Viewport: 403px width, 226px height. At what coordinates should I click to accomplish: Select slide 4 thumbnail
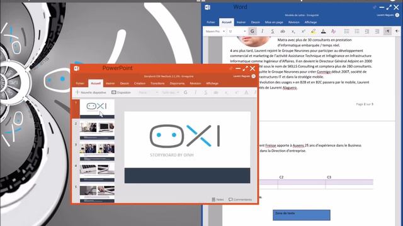(x=97, y=173)
